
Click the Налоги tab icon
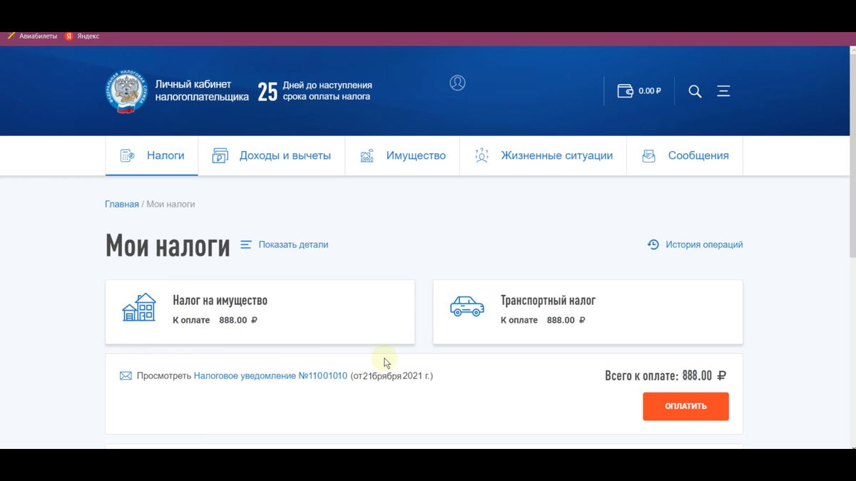[128, 155]
